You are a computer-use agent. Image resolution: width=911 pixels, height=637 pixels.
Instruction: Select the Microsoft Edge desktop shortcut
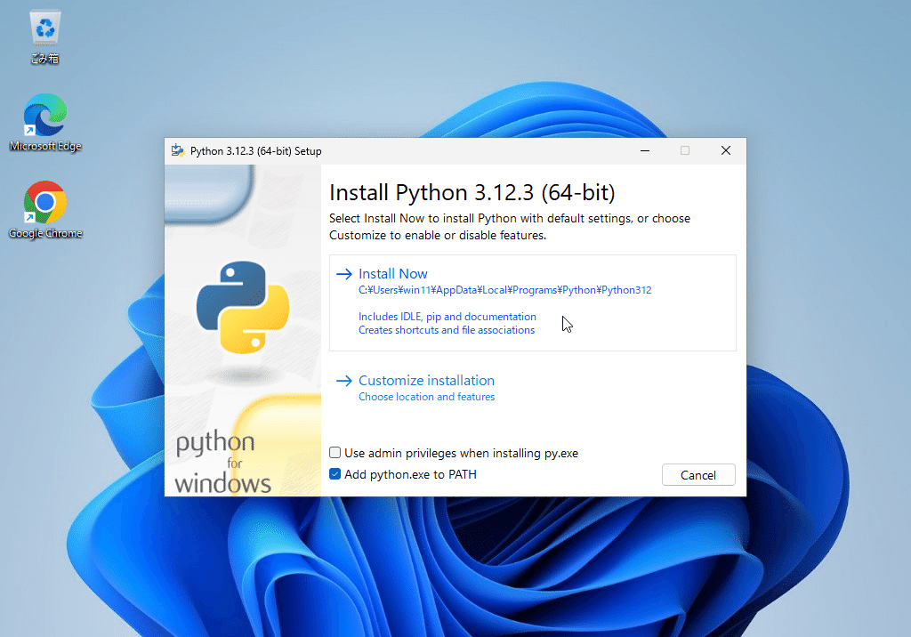click(44, 122)
